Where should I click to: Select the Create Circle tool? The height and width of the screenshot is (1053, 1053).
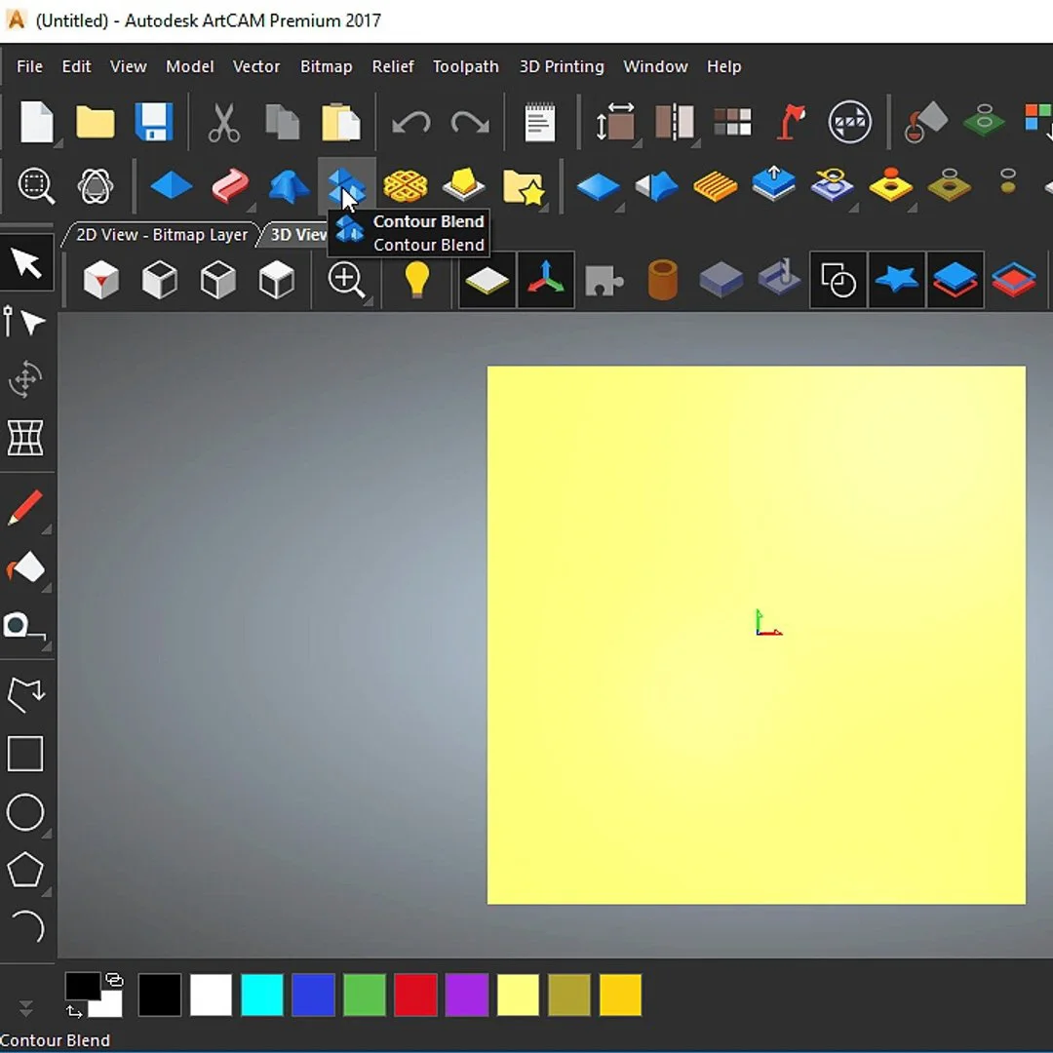click(25, 812)
